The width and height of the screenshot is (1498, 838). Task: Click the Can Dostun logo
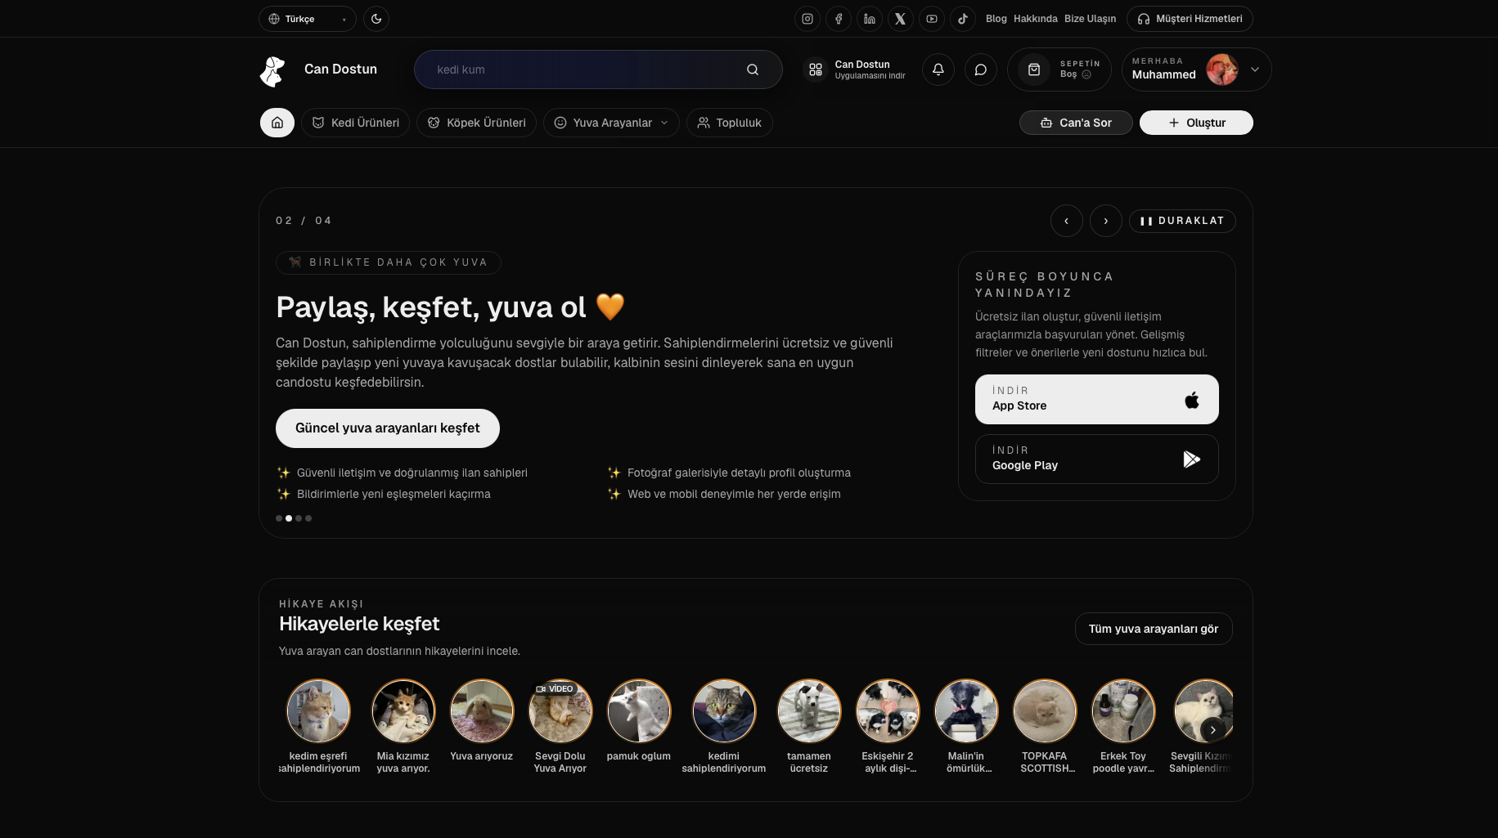318,69
